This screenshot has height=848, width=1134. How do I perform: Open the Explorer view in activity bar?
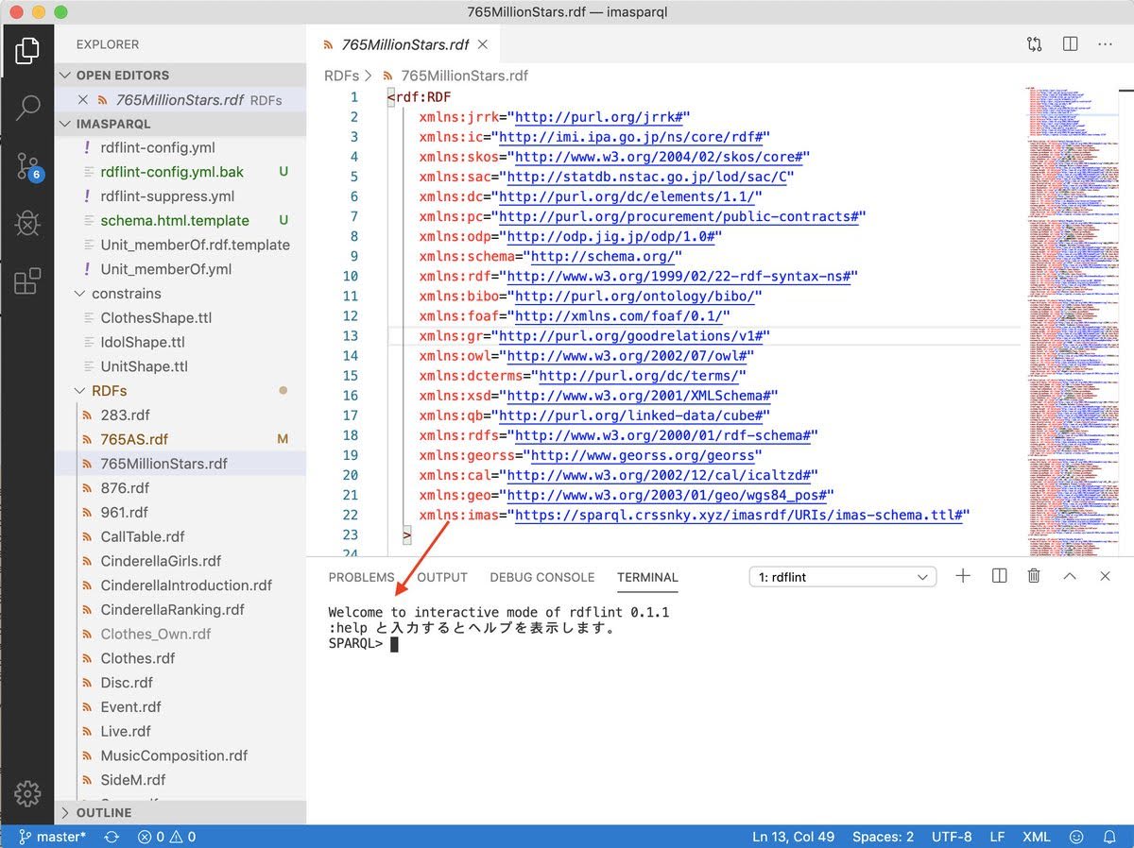point(27,51)
